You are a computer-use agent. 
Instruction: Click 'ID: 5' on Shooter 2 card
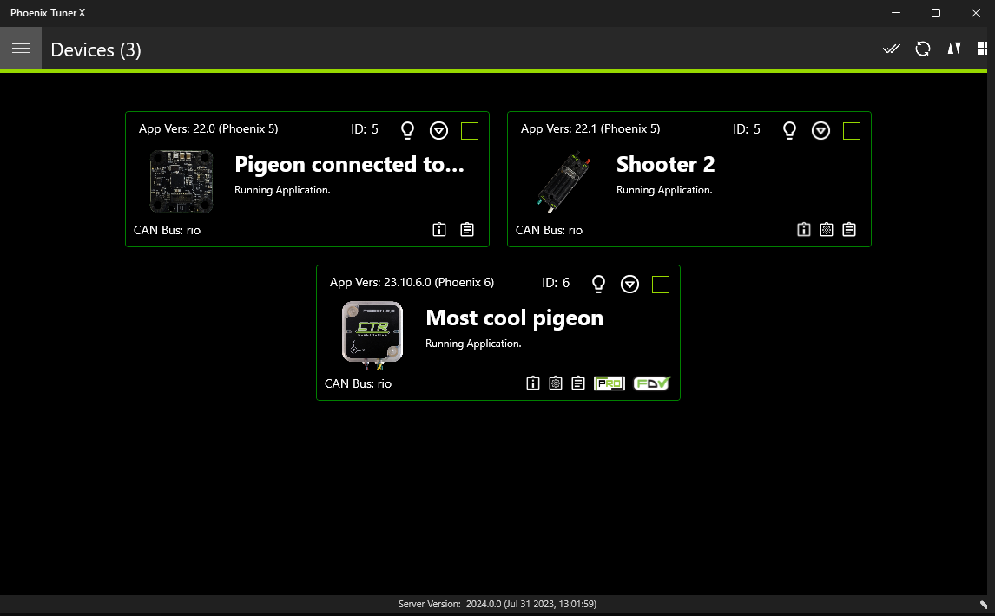[747, 129]
